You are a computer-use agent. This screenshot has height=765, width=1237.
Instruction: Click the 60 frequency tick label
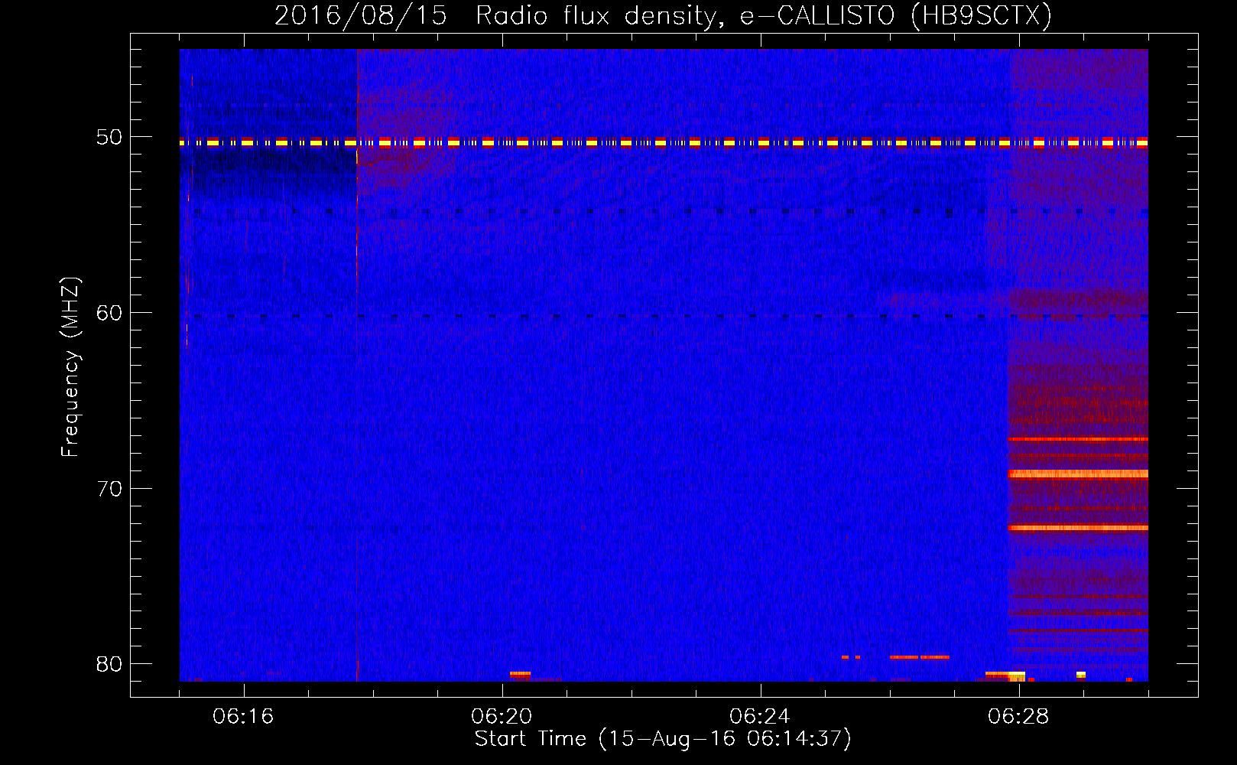(x=109, y=312)
